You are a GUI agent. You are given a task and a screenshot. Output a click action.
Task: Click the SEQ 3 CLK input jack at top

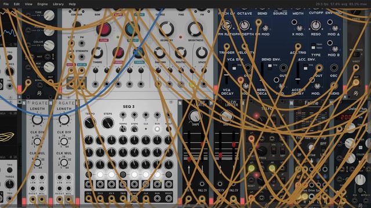point(146,115)
